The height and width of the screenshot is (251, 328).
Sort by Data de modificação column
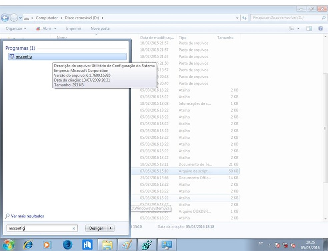pos(157,38)
